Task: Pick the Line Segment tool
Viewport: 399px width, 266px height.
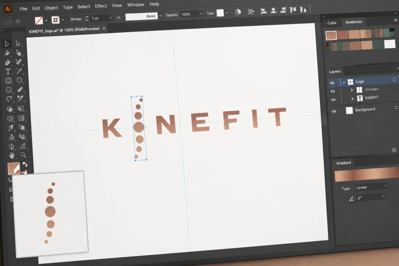Action: coord(19,71)
